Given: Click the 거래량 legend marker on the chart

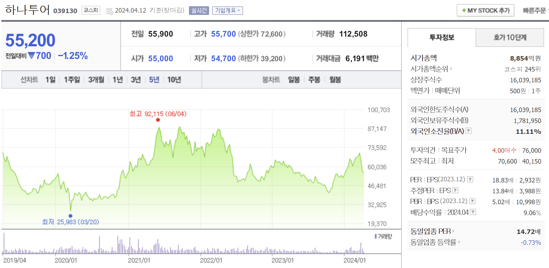Looking at the screenshot, I should (x=376, y=236).
